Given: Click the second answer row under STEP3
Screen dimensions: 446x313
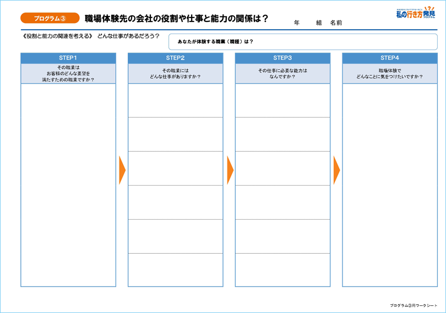Looking at the screenshot, I should [282, 134].
